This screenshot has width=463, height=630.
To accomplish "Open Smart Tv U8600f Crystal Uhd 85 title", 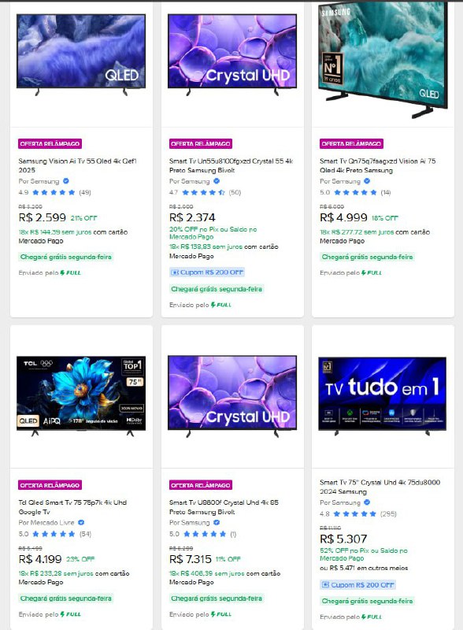I will coord(224,507).
